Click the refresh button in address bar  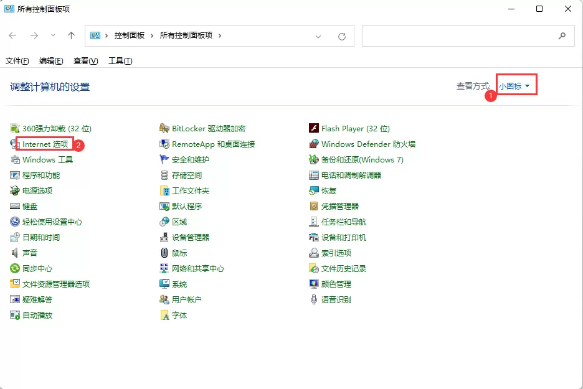tap(341, 35)
